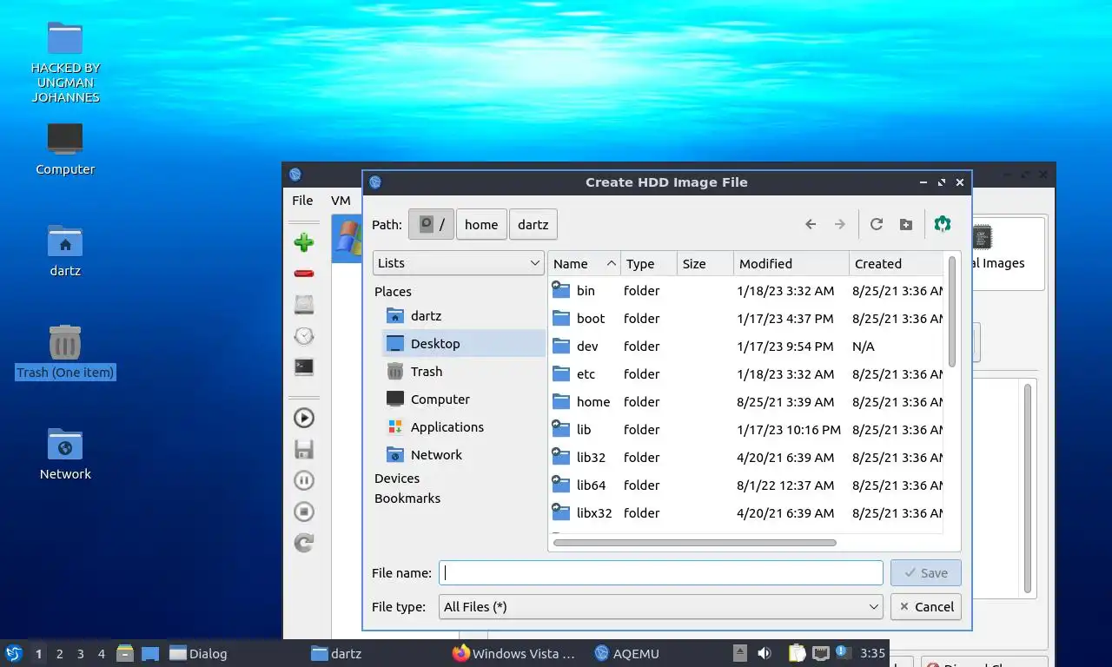The image size is (1112, 667).
Task: Click the file list horizontal scrollbar
Action: coord(695,543)
